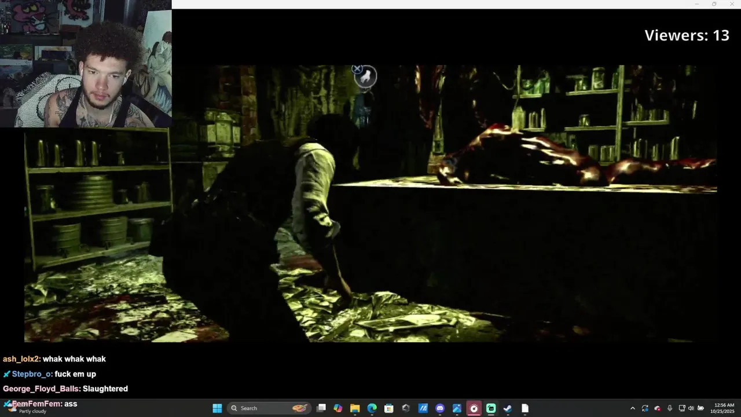Click username 'FemFemFem' in chat
741x417 pixels.
(36, 404)
